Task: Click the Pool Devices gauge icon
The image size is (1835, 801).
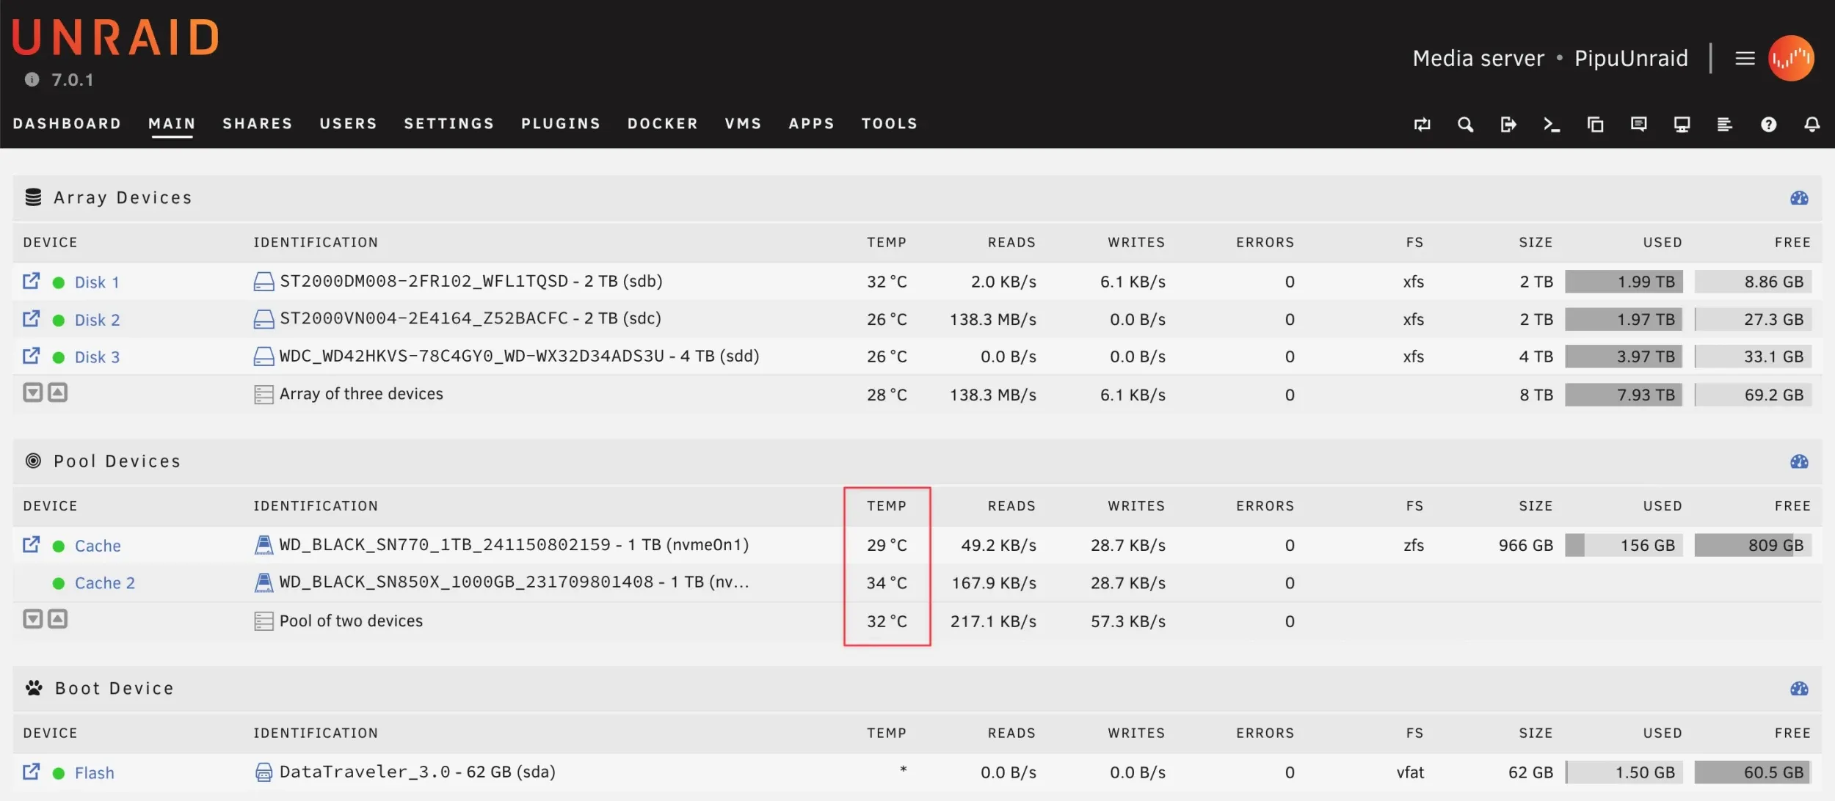Action: pyautogui.click(x=1799, y=461)
